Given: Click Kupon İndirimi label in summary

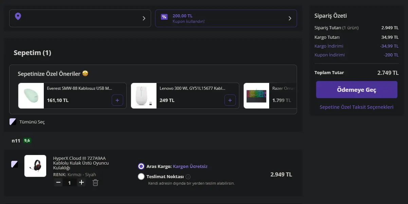Looking at the screenshot, I should pyautogui.click(x=330, y=55).
